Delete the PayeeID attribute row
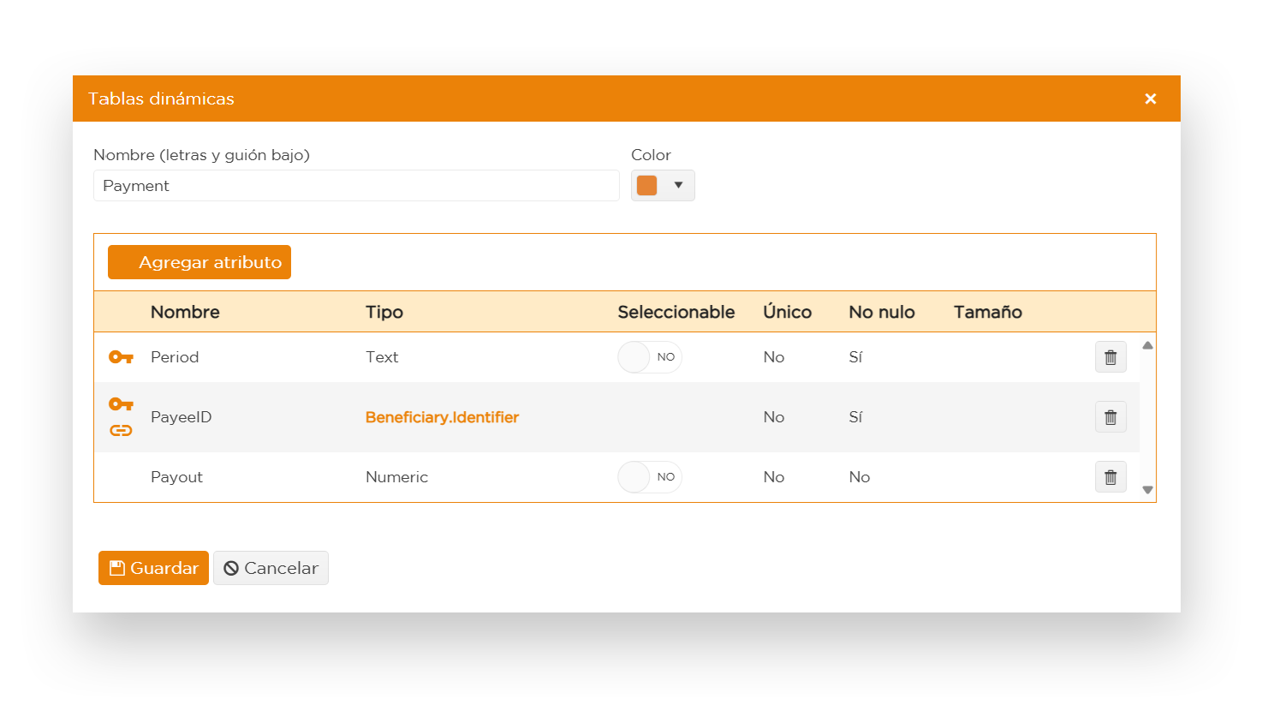1268x717 pixels. (x=1110, y=417)
